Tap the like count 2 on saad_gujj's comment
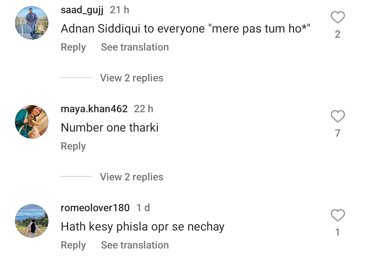This screenshot has height=260, width=366. click(x=338, y=34)
